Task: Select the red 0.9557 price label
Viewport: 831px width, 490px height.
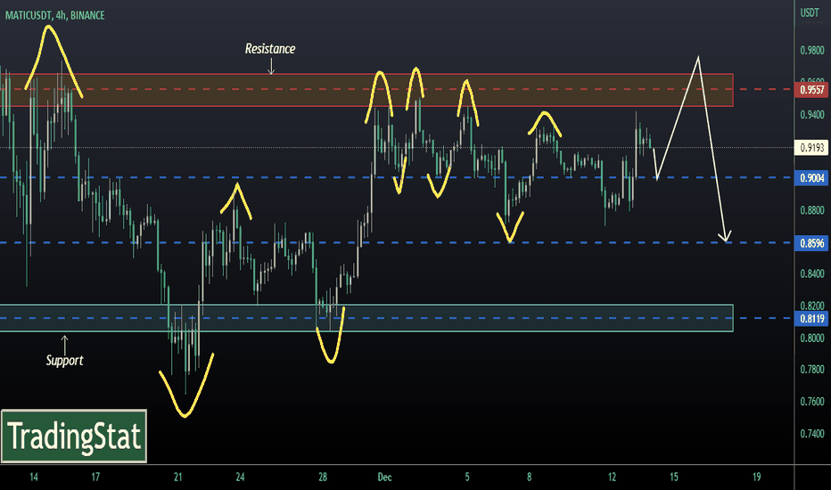Action: tap(812, 89)
